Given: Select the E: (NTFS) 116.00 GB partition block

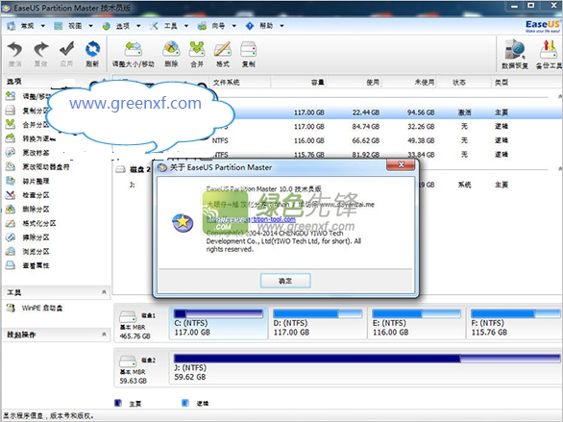Looking at the screenshot, I should pos(417,323).
